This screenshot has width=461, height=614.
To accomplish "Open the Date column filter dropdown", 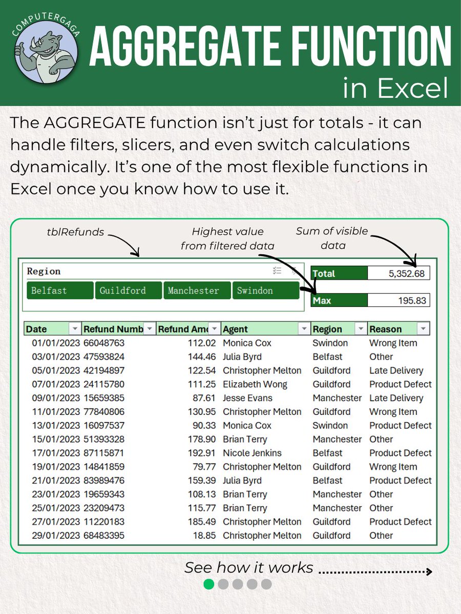I will (x=75, y=329).
